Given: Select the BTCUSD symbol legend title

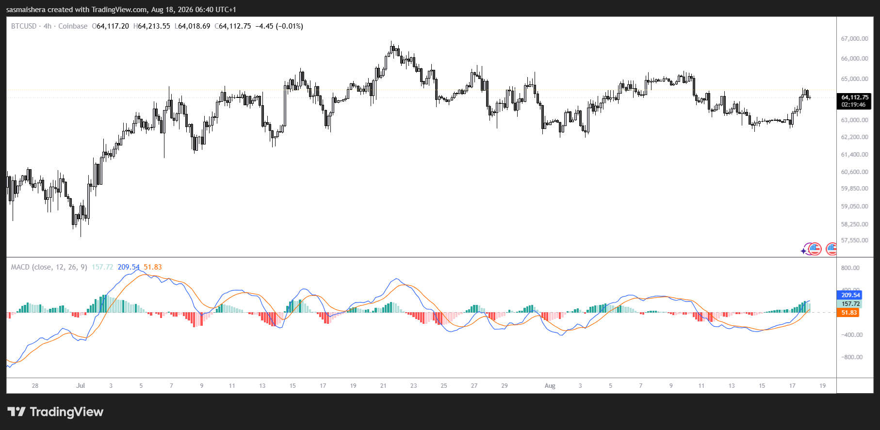Looking at the screenshot, I should click(x=24, y=26).
